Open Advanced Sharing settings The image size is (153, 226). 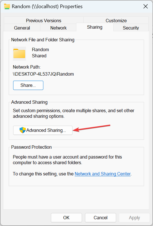(x=43, y=130)
